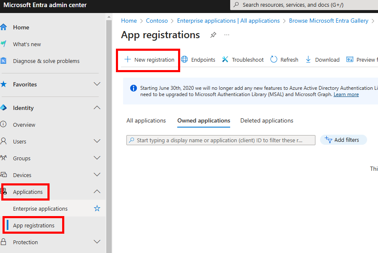Click the Home breadcrumb link
378x253 pixels.
coord(129,21)
